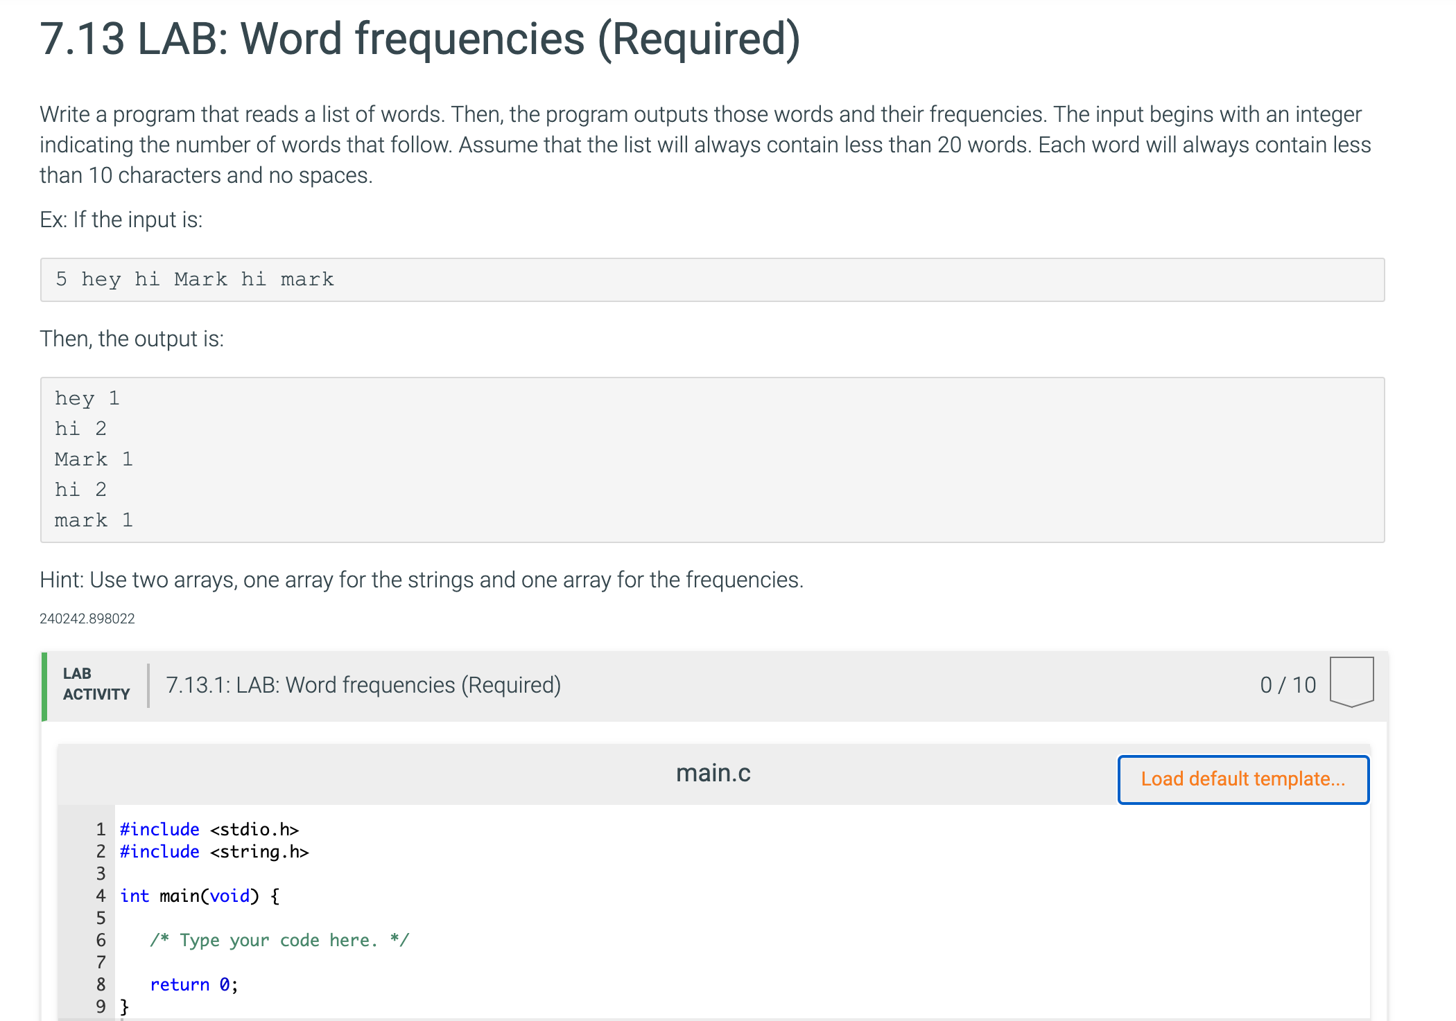Click the page heading 7.13 LAB Word frequencies
Screen dimensions: 1456x1021
(x=419, y=39)
